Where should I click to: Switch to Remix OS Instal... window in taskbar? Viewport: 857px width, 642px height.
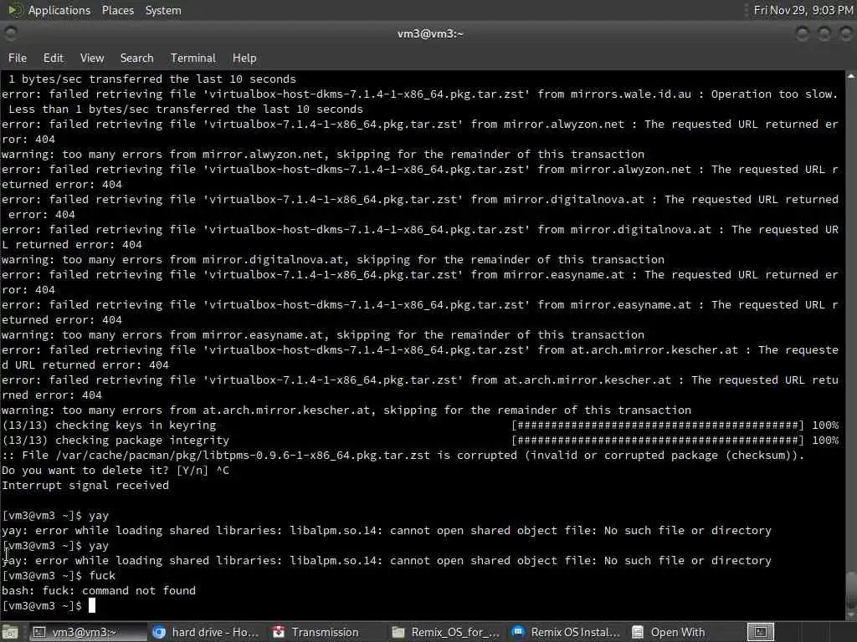click(x=565, y=632)
